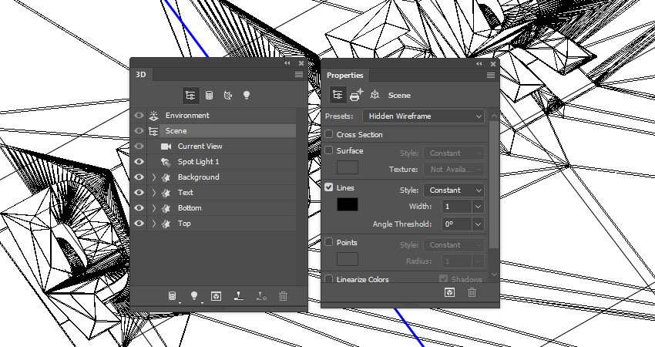Enable Surface checkbox

329,150
